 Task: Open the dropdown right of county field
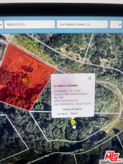click(116, 24)
